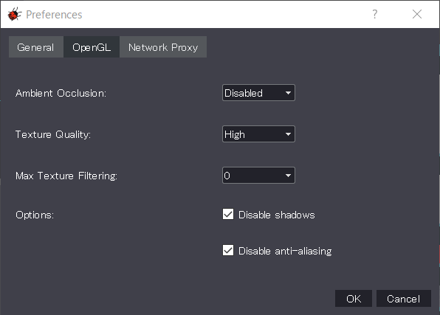Screen dimensions: 440x315
Task: Click the 'Disable anti-aliasing' label text
Action: (x=285, y=251)
